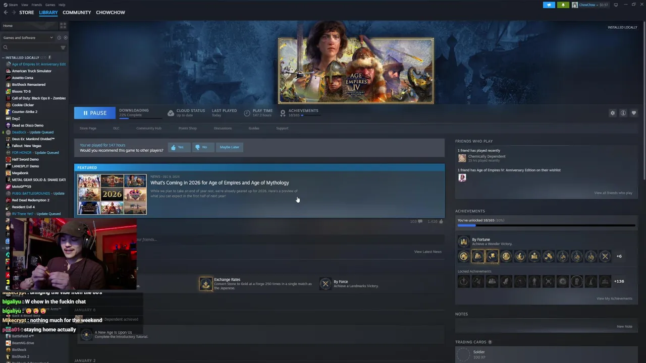Go to the COMMUNITY tab

tap(77, 13)
